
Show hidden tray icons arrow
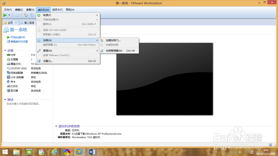(230, 152)
